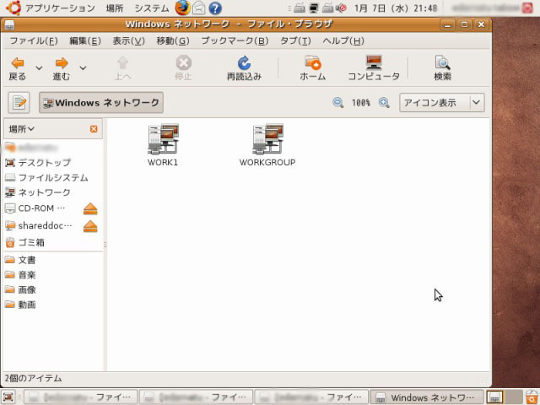Click the Up (上へ) toolbar icon

pos(122,63)
